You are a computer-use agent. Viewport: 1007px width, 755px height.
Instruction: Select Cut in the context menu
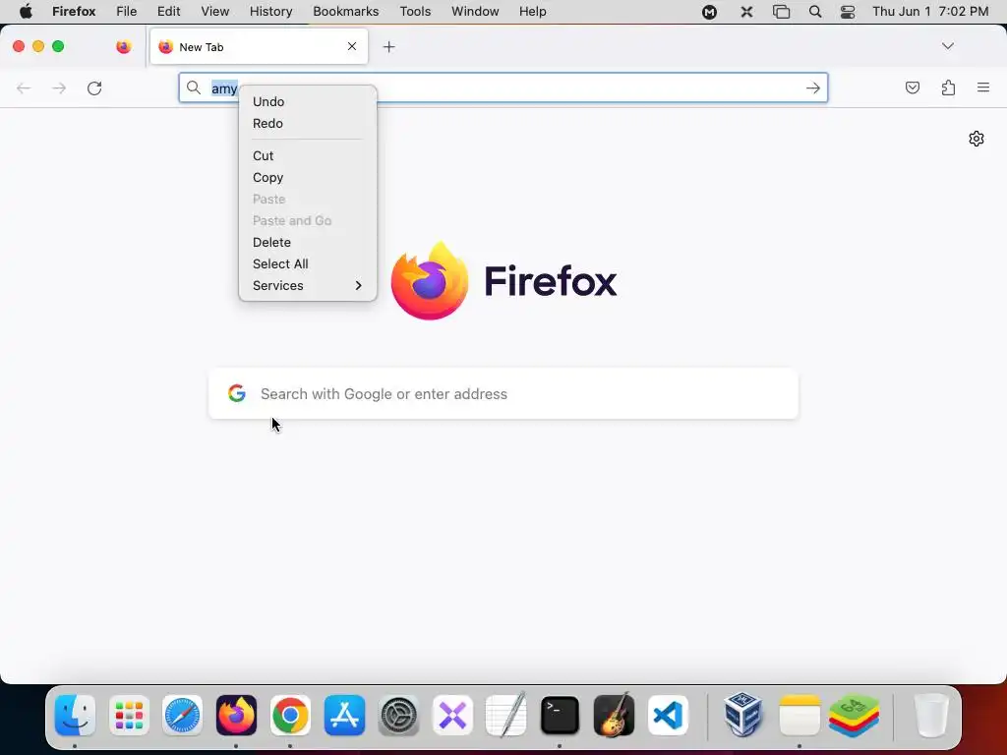coord(264,156)
